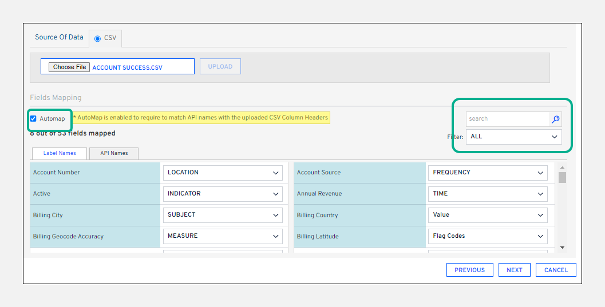Click the Billing Geocode Accuracy label
The image size is (605, 307).
[68, 237]
